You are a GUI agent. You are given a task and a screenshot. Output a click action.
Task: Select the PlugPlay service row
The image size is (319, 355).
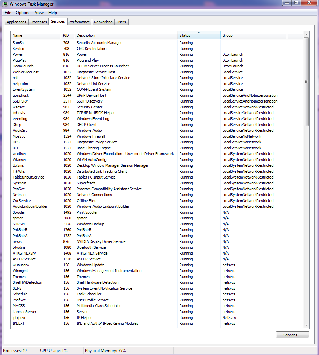[x=157, y=60]
